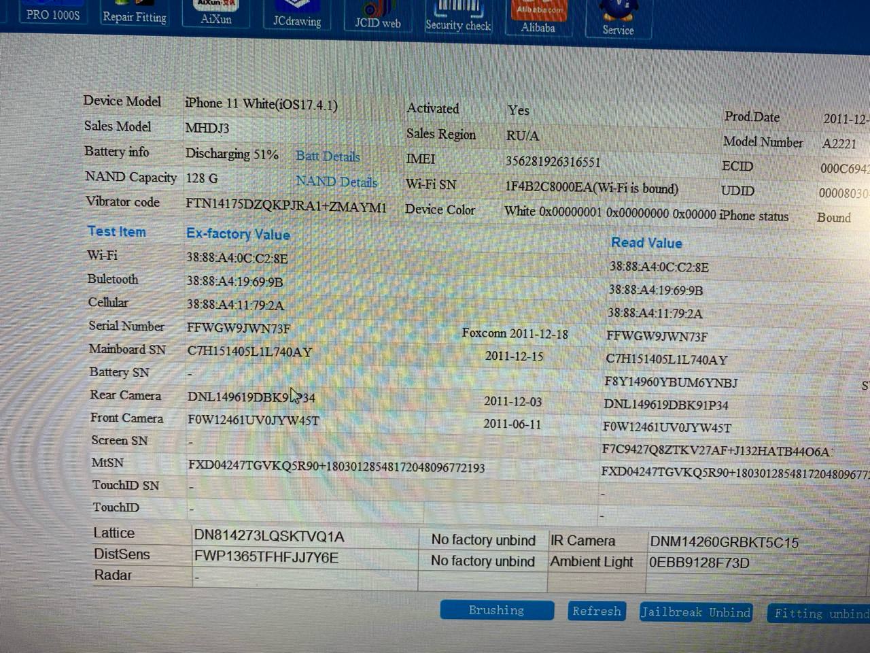Select the UDID label
This screenshot has width=870, height=653.
tap(737, 191)
